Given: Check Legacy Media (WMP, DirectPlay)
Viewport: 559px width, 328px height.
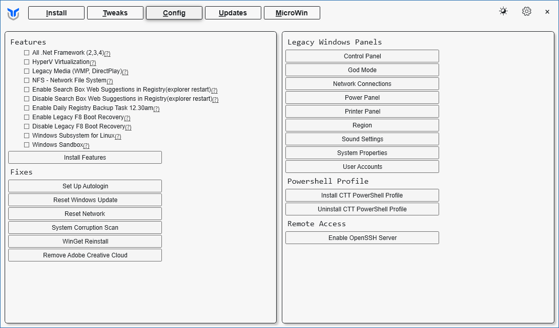Looking at the screenshot, I should click(27, 71).
